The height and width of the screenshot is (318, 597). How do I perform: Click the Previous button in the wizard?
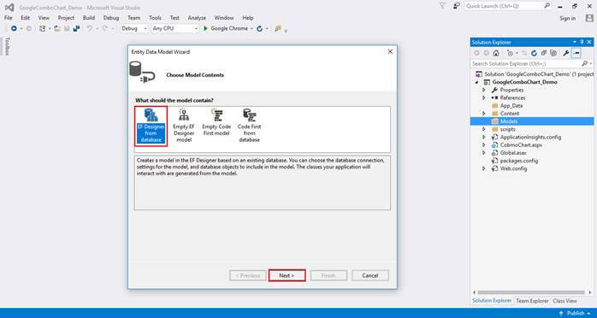pyautogui.click(x=247, y=275)
